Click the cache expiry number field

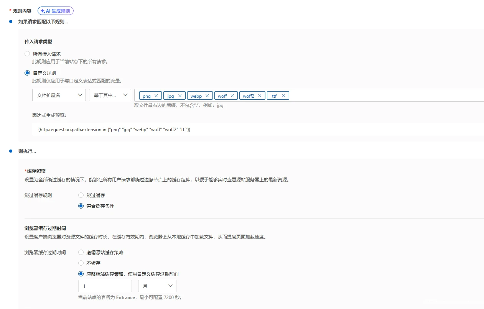click(105, 286)
